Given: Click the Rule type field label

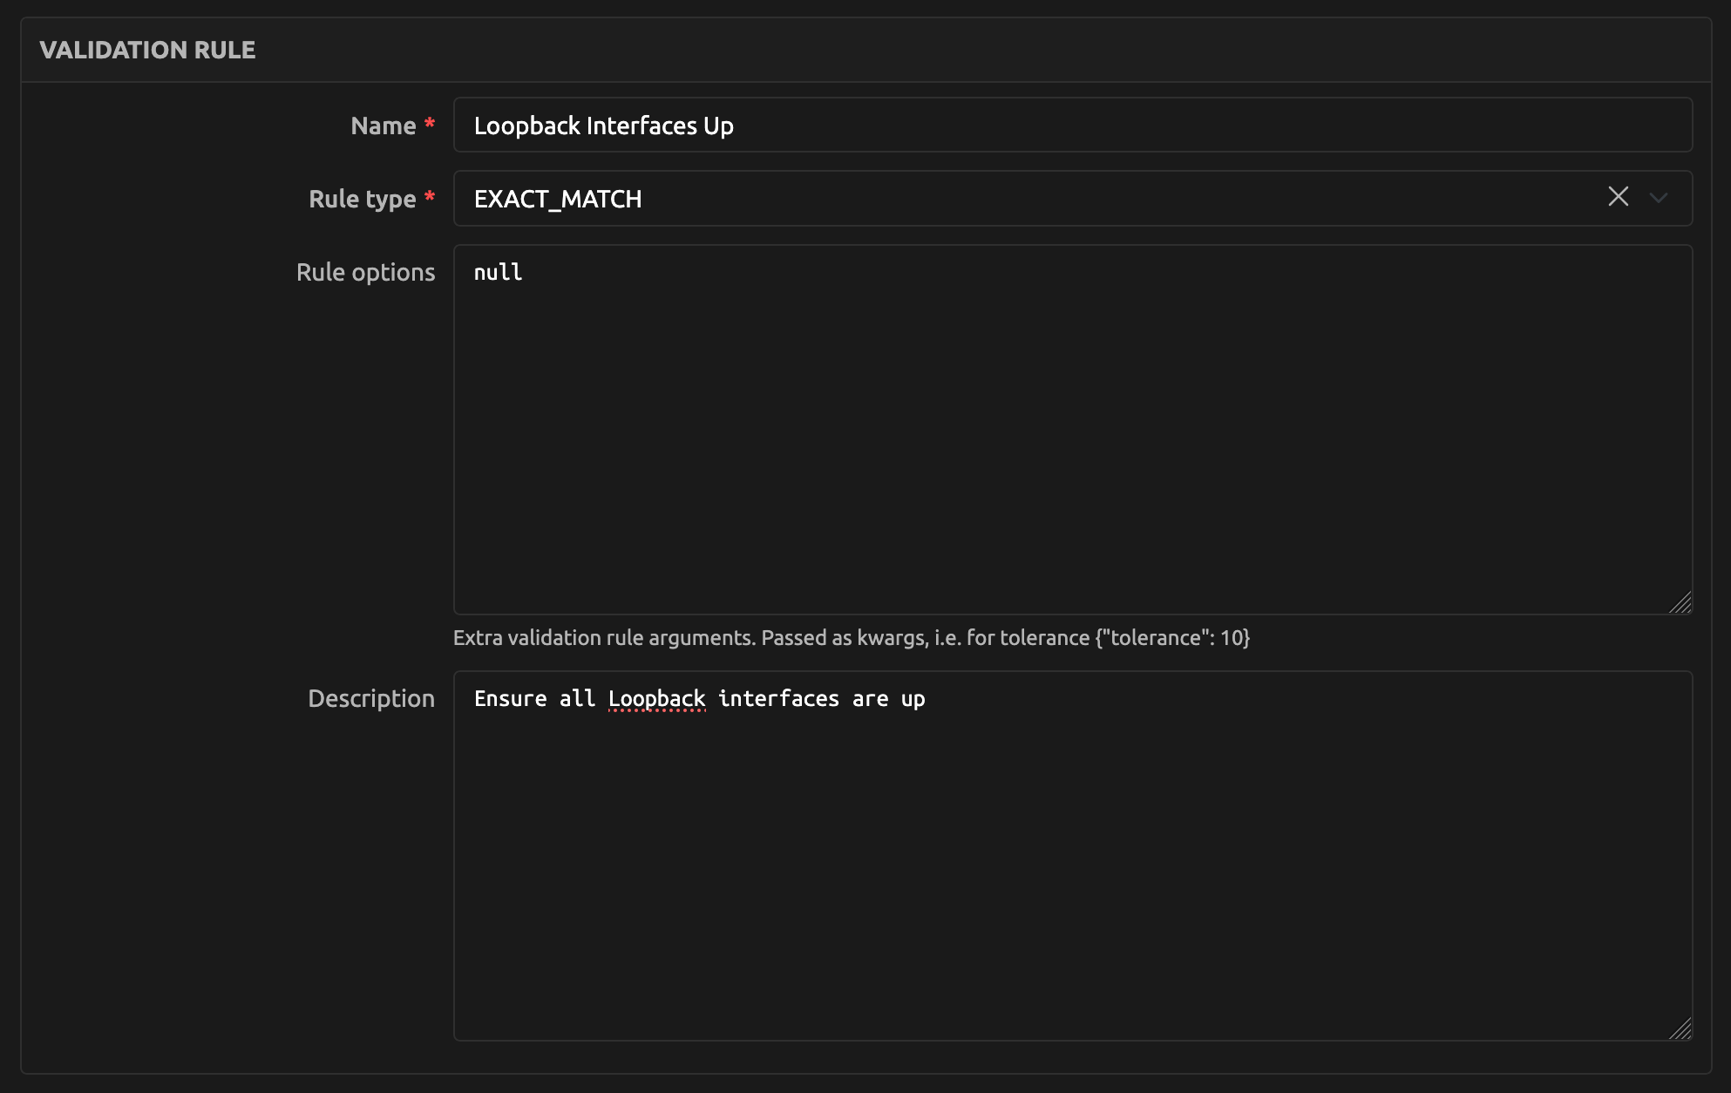Looking at the screenshot, I should pyautogui.click(x=362, y=199).
